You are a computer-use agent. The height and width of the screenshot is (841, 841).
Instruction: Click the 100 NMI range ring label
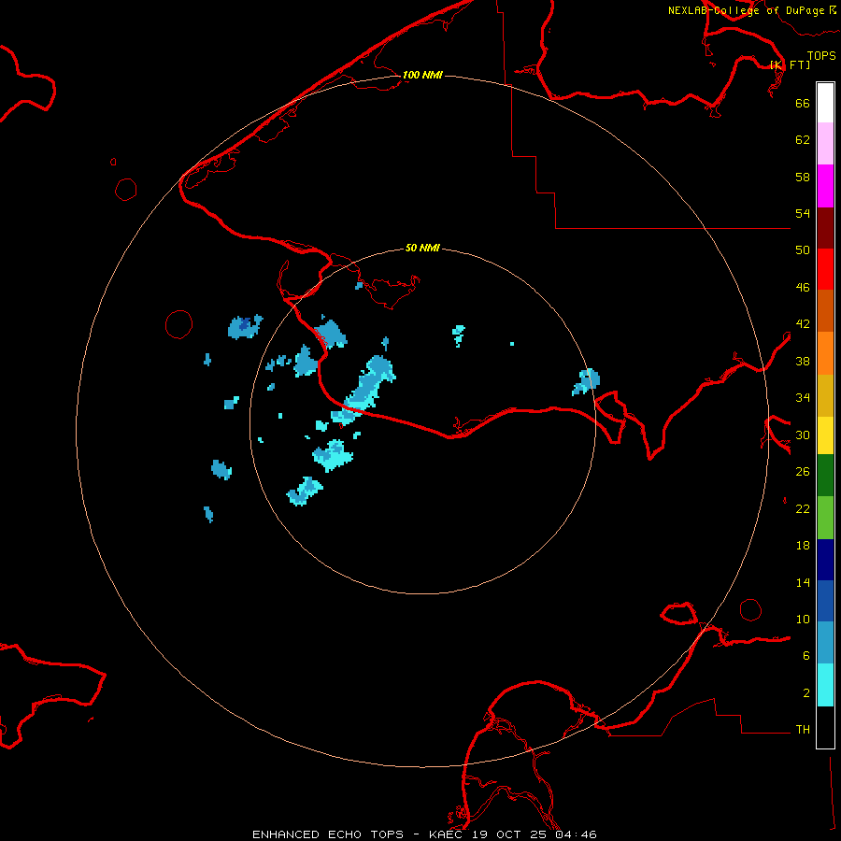click(x=422, y=75)
